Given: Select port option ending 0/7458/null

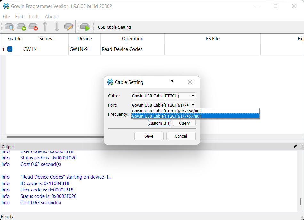Looking at the screenshot, I should point(195,111).
